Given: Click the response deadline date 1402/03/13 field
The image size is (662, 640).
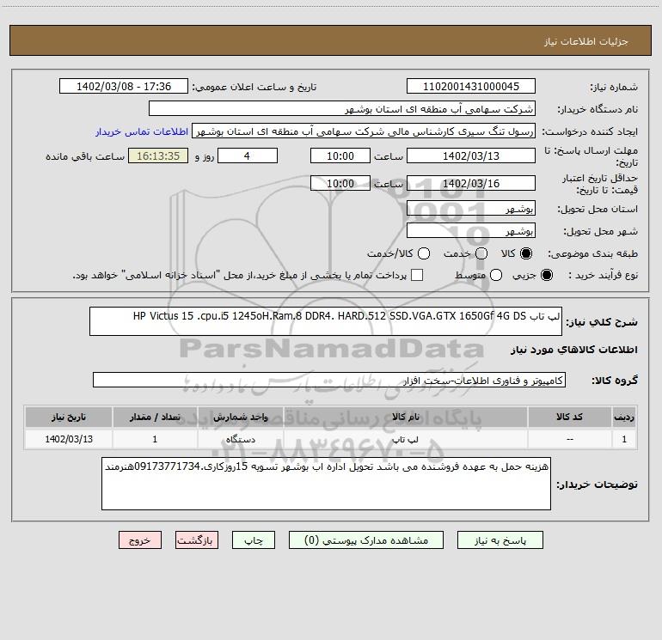Looking at the screenshot, I should [x=471, y=156].
